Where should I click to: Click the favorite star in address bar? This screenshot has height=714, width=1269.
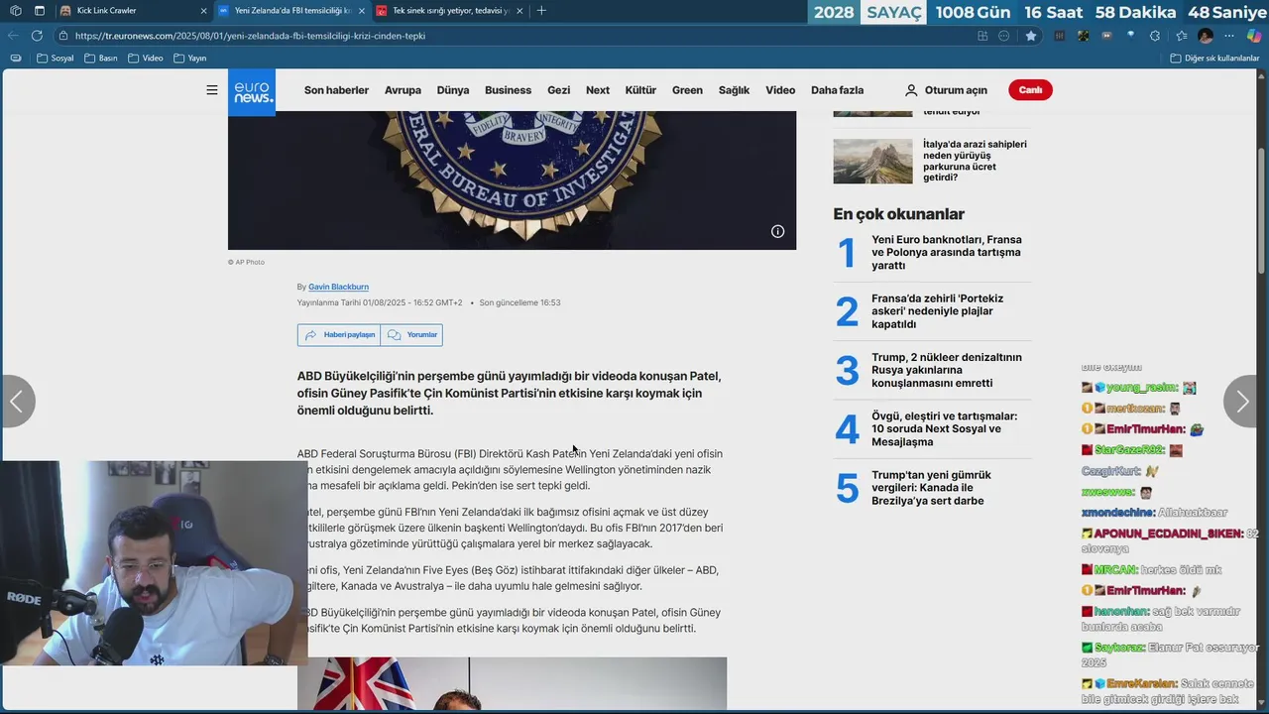tap(1031, 36)
